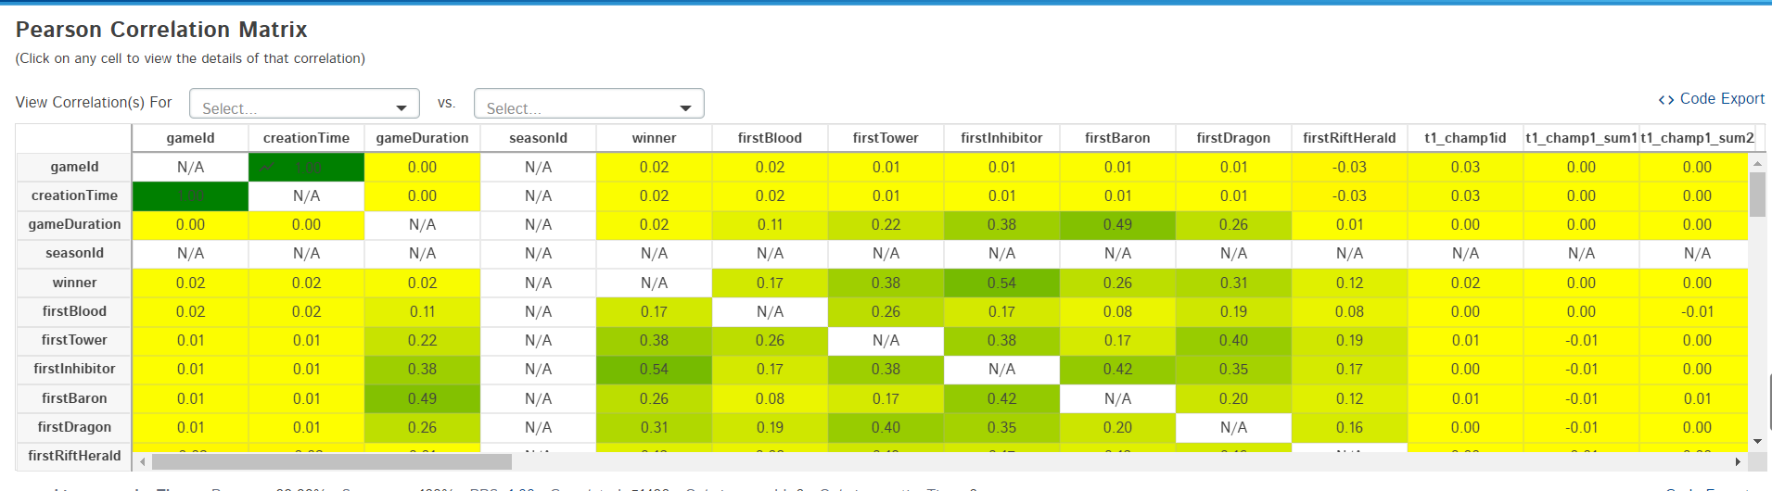The image size is (1772, 491).
Task: Select the winner column header
Action: click(x=654, y=138)
